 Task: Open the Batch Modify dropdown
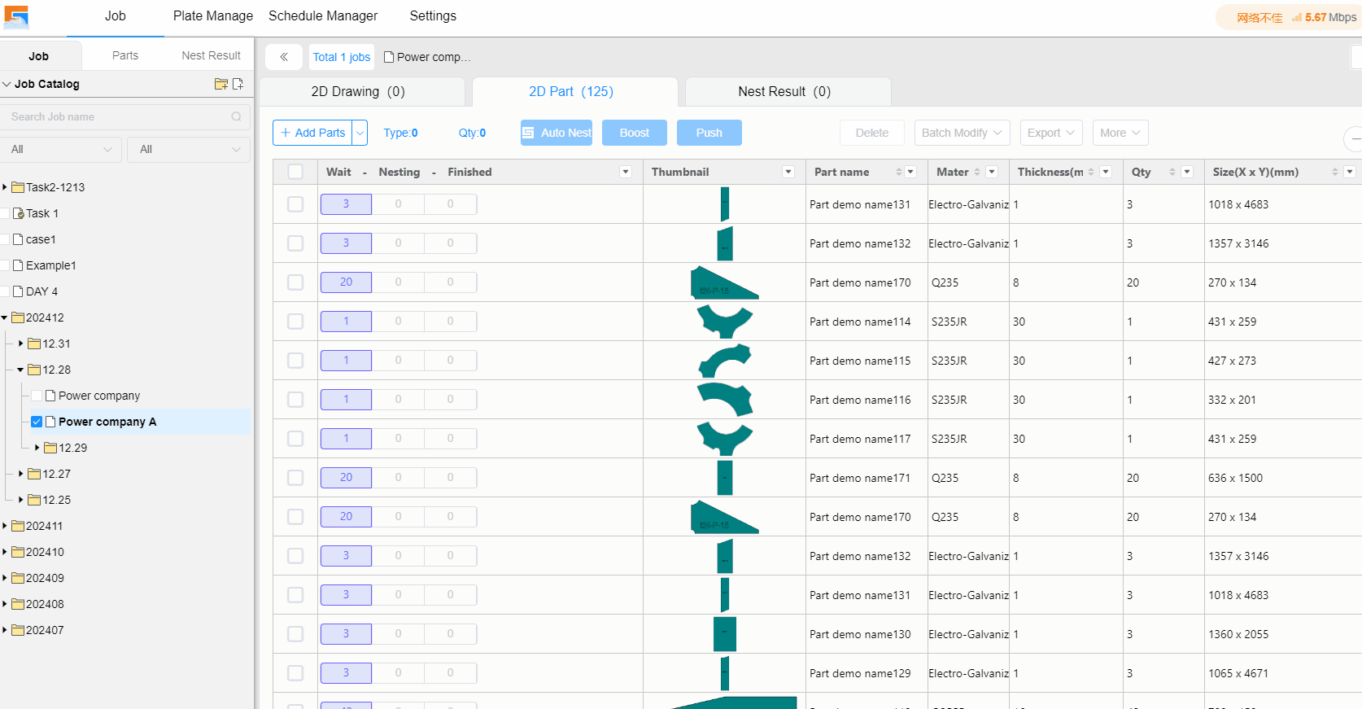[x=962, y=133]
